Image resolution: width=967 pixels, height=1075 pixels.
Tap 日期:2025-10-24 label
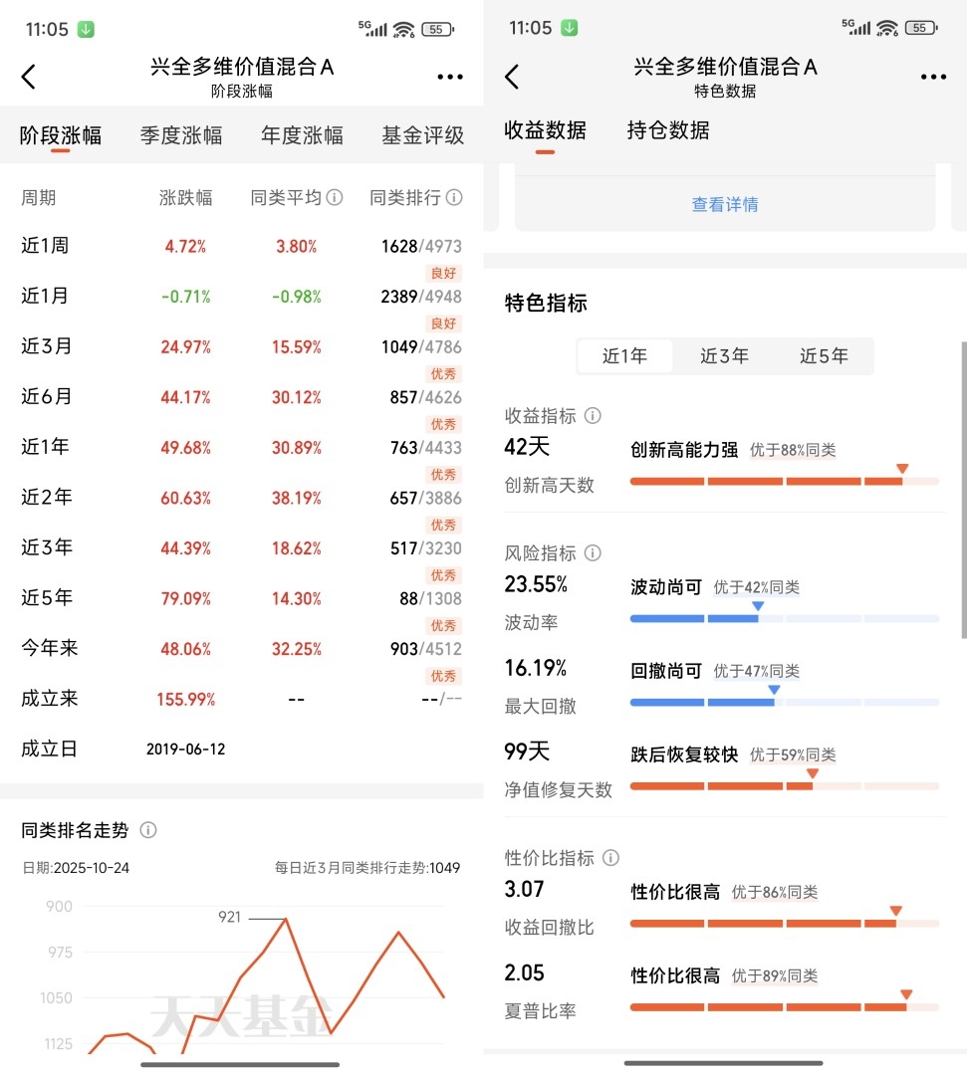pyautogui.click(x=76, y=868)
